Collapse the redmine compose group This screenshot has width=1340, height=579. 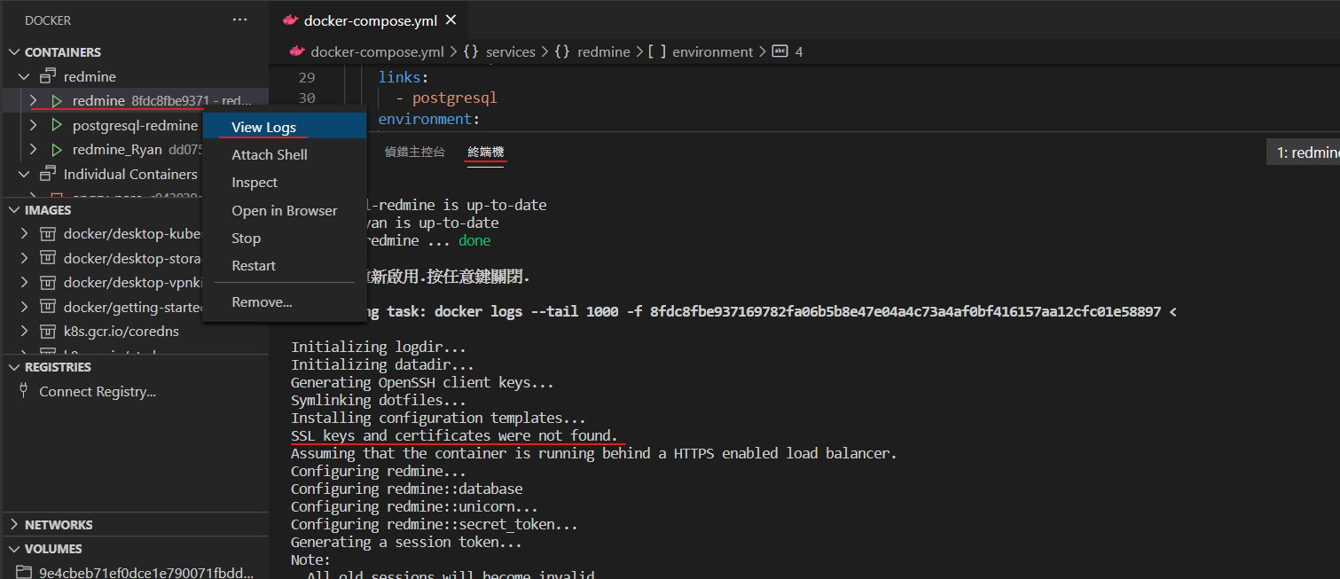pyautogui.click(x=24, y=77)
